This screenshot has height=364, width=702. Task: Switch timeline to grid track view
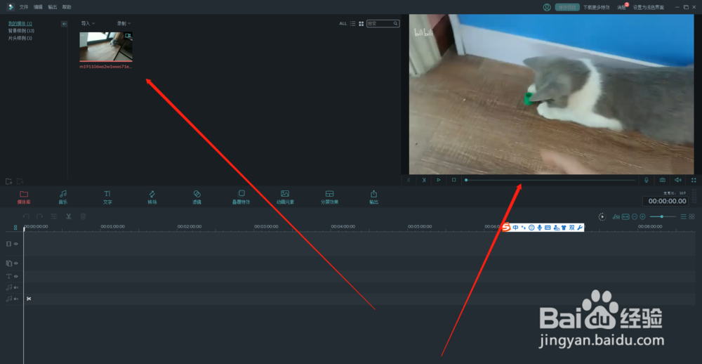tap(691, 216)
